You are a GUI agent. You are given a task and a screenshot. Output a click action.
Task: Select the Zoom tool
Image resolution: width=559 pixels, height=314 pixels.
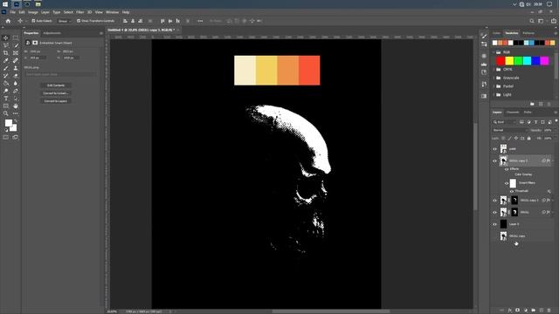pos(6,113)
